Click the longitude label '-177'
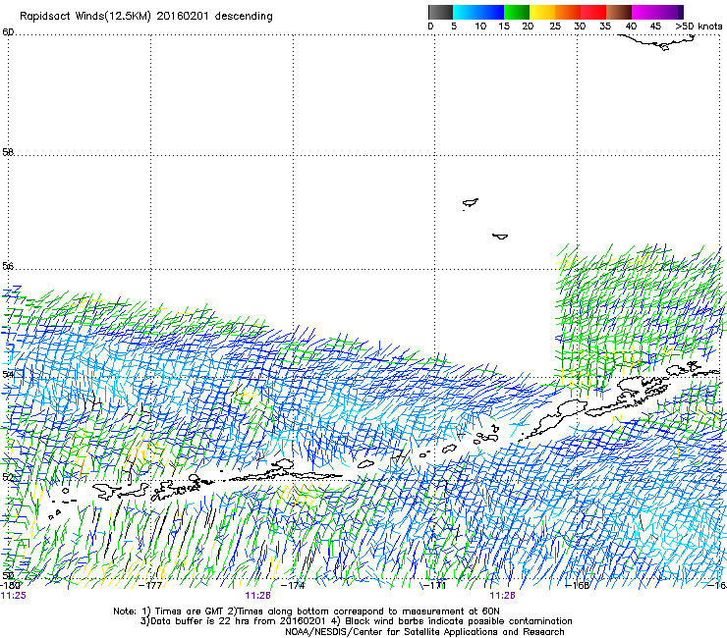727x638 pixels. click(150, 585)
